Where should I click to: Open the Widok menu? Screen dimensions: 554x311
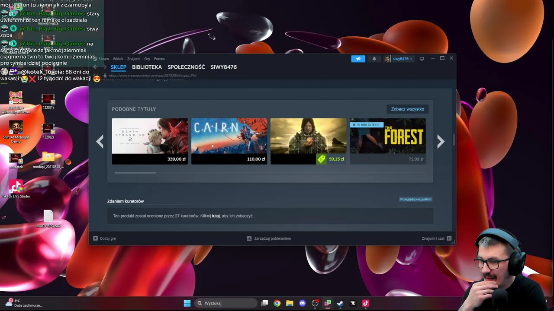point(118,59)
